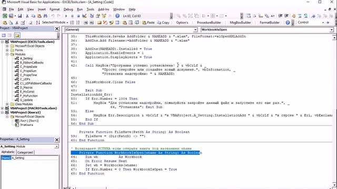
Task: Click the List Properties/Methods icon
Action: pos(249,16)
